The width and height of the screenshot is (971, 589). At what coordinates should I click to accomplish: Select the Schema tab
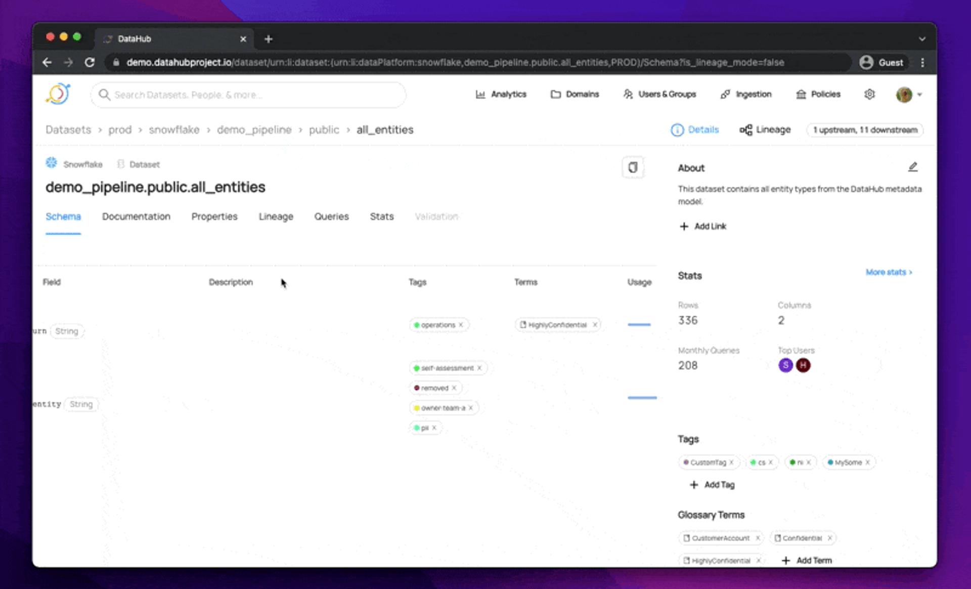coord(63,217)
